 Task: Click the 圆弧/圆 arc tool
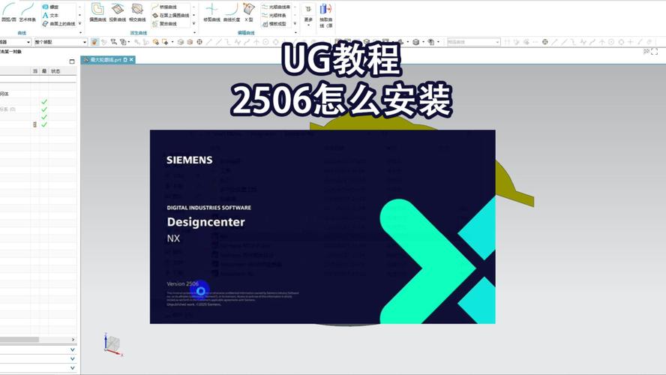8,12
